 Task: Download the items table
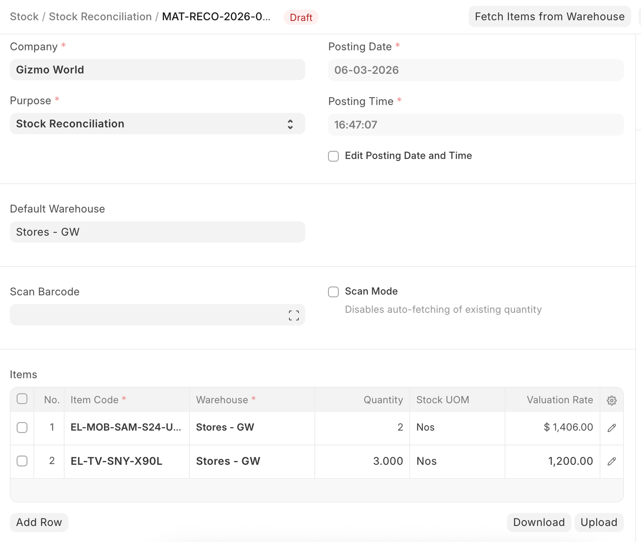pos(538,522)
